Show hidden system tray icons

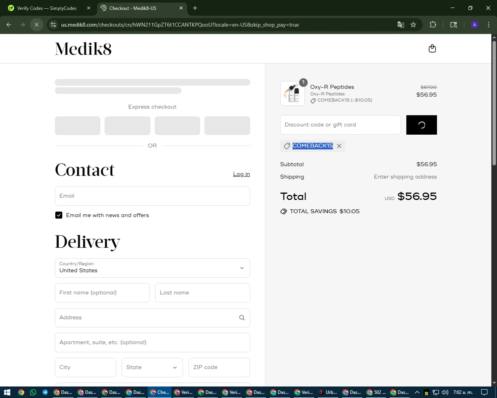(x=417, y=392)
